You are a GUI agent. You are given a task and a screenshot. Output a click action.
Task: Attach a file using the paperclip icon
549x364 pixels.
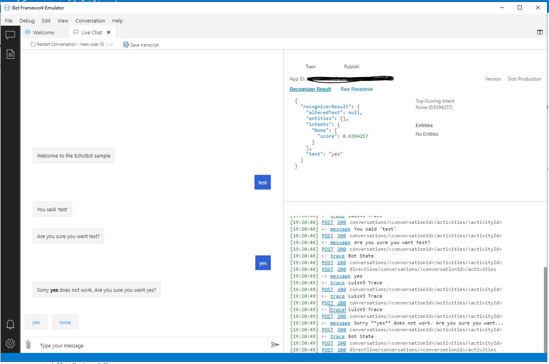point(28,344)
